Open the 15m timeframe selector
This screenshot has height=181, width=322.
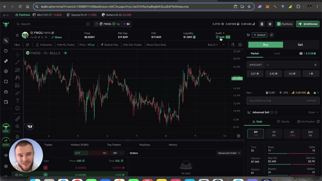click(x=17, y=45)
